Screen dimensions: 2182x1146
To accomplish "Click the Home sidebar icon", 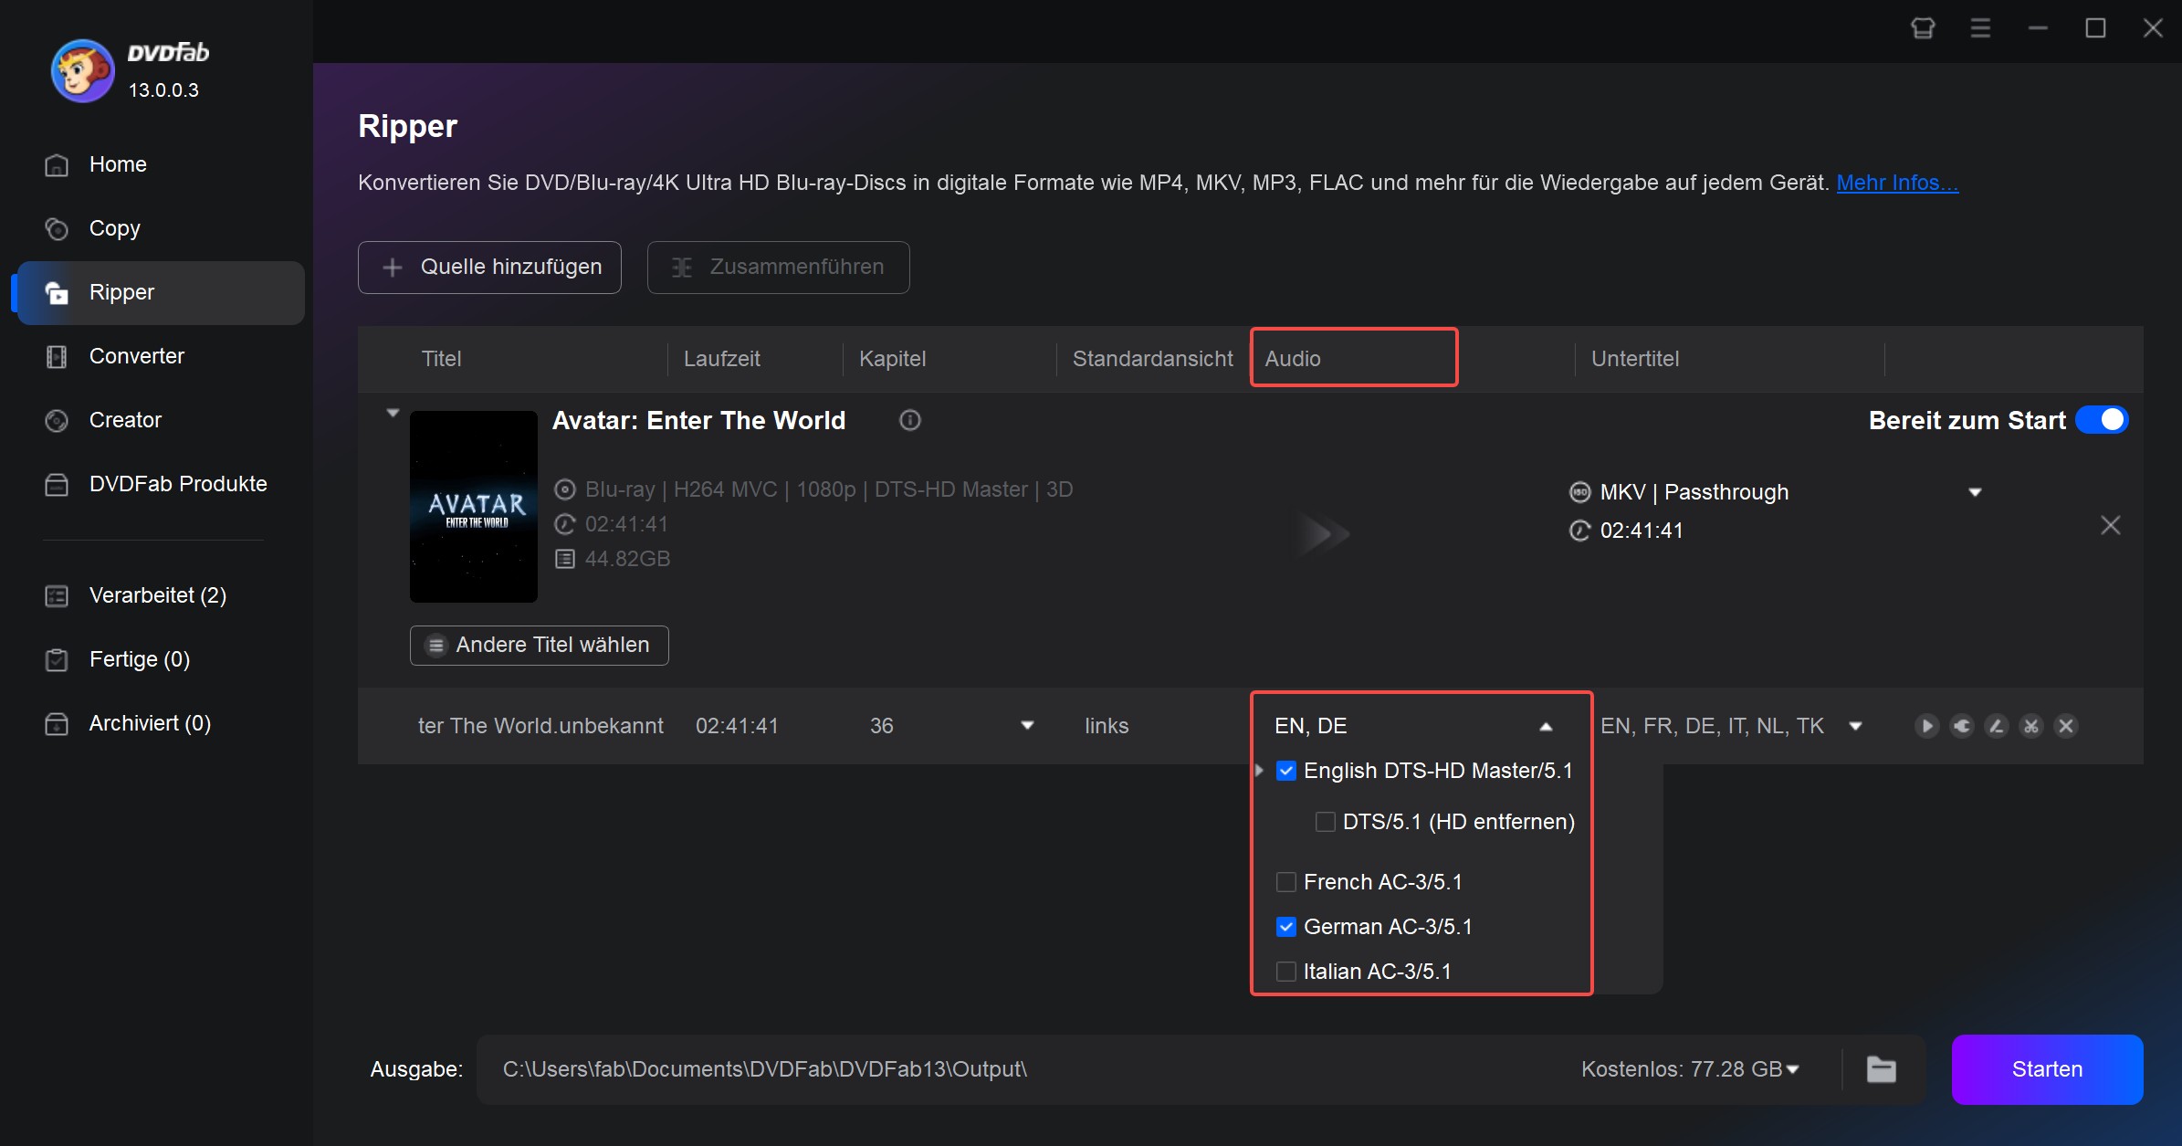I will pos(57,164).
